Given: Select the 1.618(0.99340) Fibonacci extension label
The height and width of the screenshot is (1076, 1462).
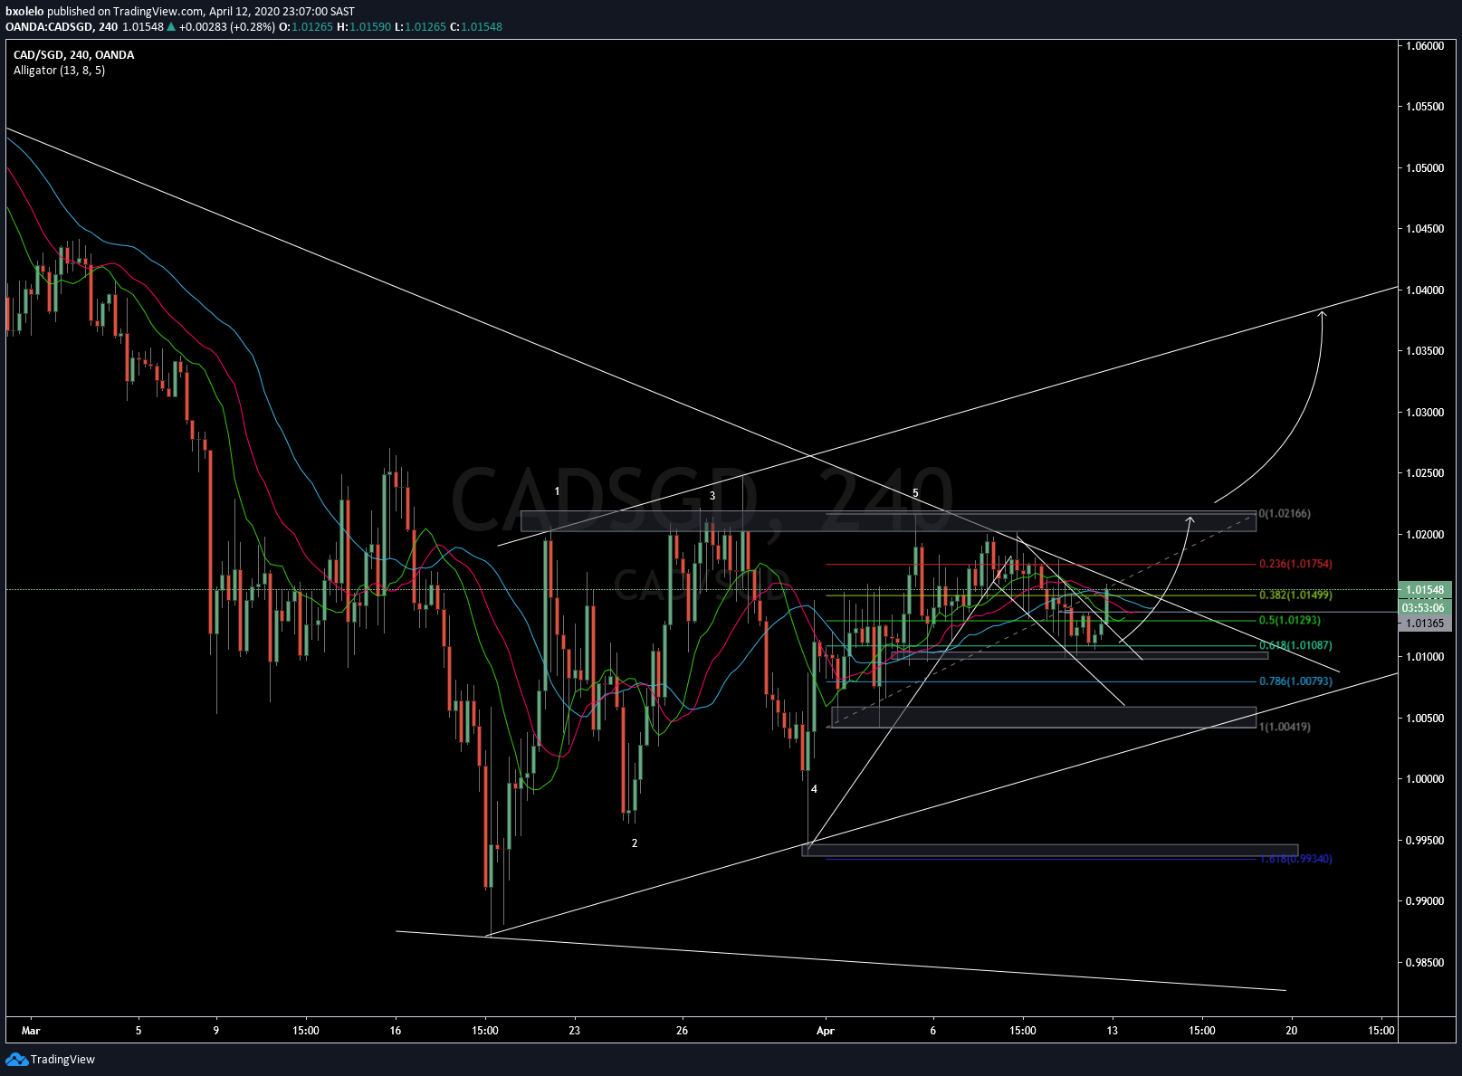Looking at the screenshot, I should click(1295, 858).
